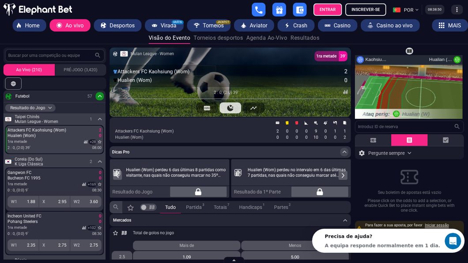Toggle the BB bet builder switch
The image size is (468, 263).
[x=148, y=207]
